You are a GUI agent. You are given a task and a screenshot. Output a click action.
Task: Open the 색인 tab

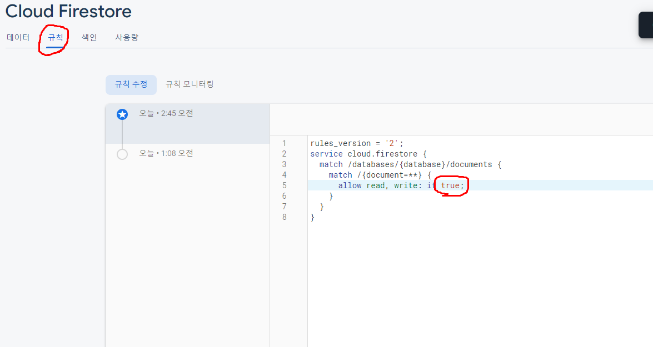coord(89,37)
